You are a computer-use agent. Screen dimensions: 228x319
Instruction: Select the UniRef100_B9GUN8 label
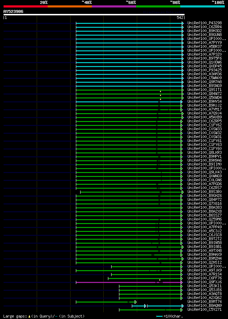click(204, 35)
